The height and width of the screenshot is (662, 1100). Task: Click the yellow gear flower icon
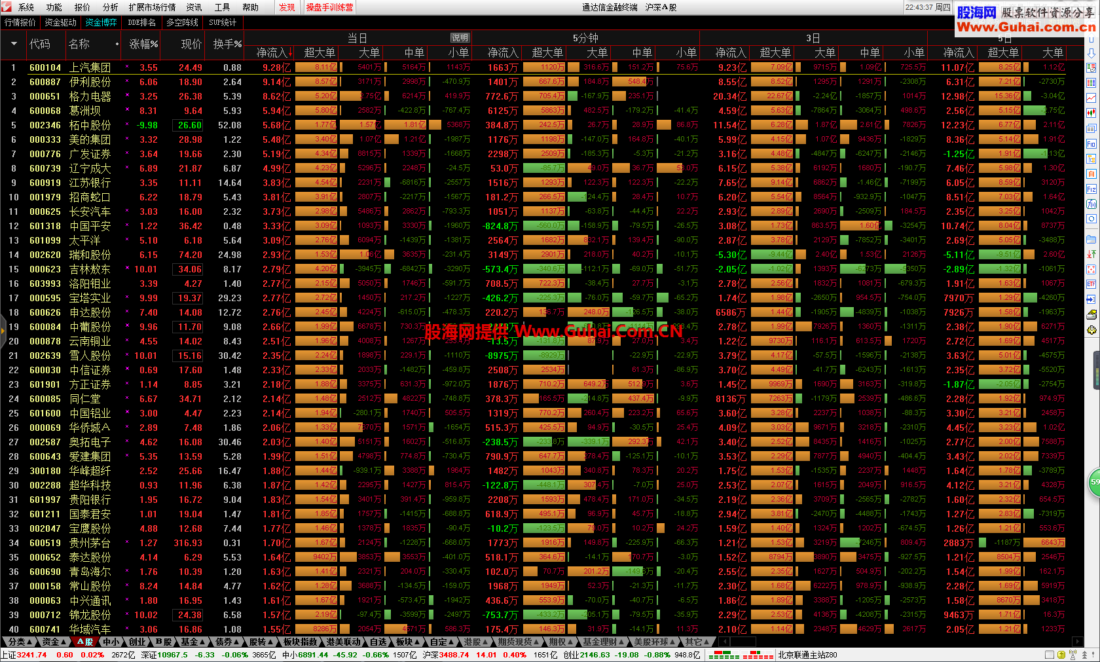(1091, 330)
